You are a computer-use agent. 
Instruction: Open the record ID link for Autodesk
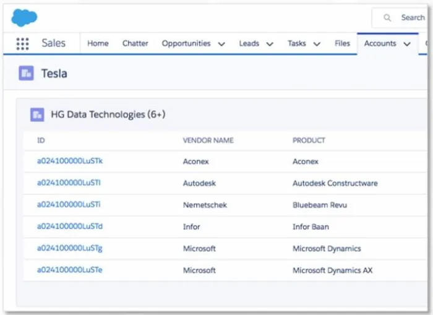pyautogui.click(x=69, y=183)
